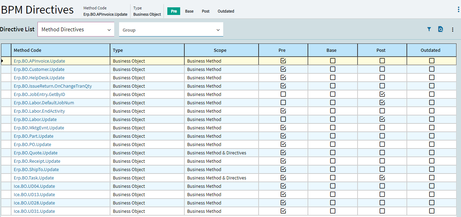Image resolution: width=461 pixels, height=217 pixels.
Task: Toggle Post checkbox for Erp.BO.JobEntry.GetByID
Action: pyautogui.click(x=382, y=94)
